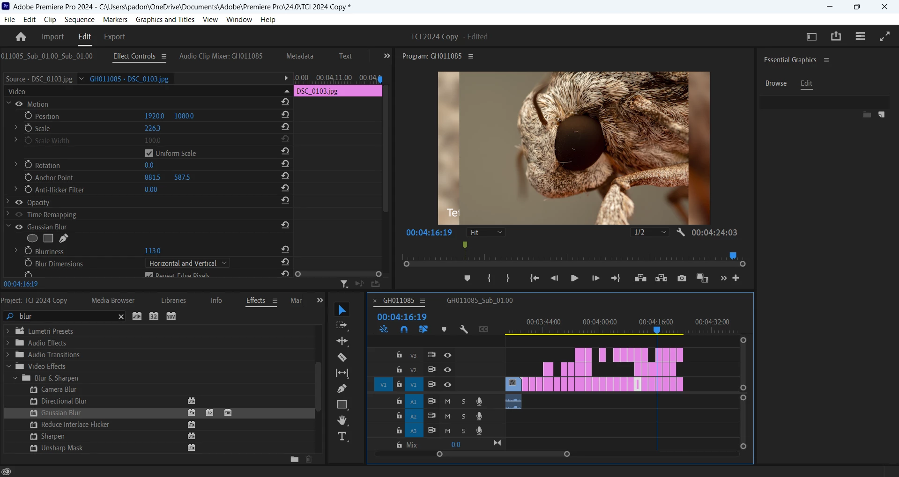Click the Export Frame camera icon
The width and height of the screenshot is (899, 477).
[682, 279]
